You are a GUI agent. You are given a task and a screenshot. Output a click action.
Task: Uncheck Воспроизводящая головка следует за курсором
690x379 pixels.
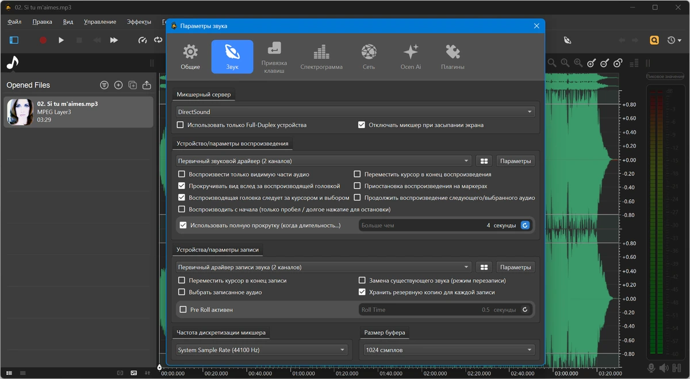[x=182, y=198]
